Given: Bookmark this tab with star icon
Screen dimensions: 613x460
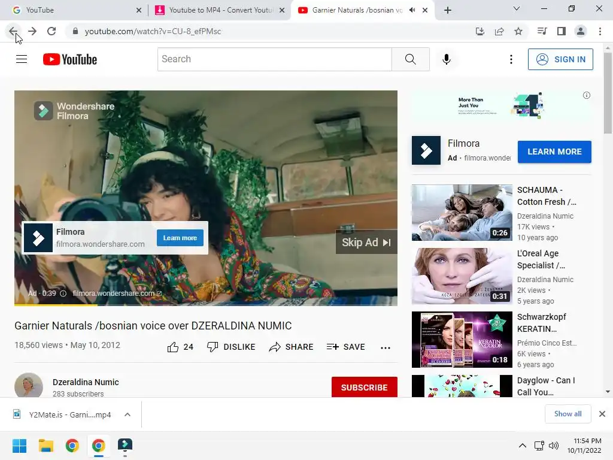Looking at the screenshot, I should point(518,31).
